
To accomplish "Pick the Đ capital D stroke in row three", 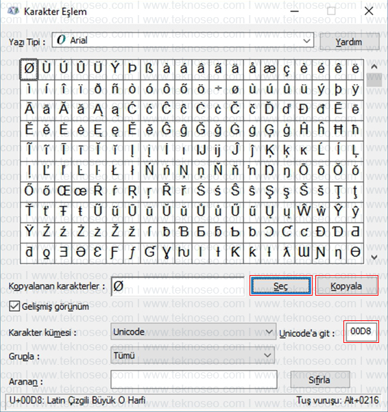I will coord(304,110).
